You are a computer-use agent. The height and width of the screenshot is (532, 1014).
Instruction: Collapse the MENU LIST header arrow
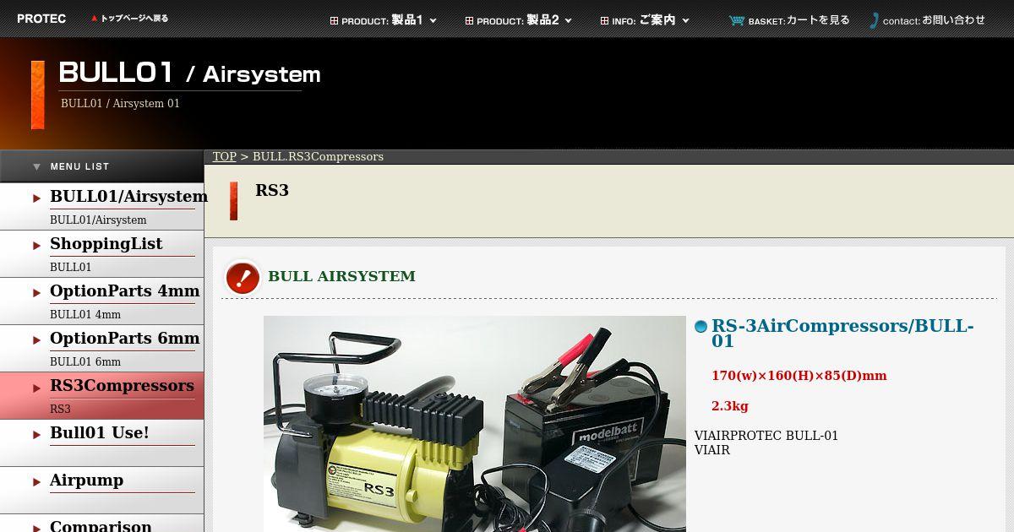[x=36, y=166]
